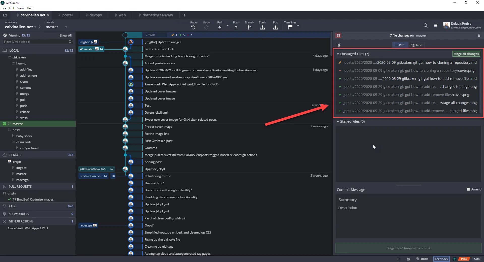Switch to the portal tab
The width and height of the screenshot is (484, 262).
click(x=66, y=15)
